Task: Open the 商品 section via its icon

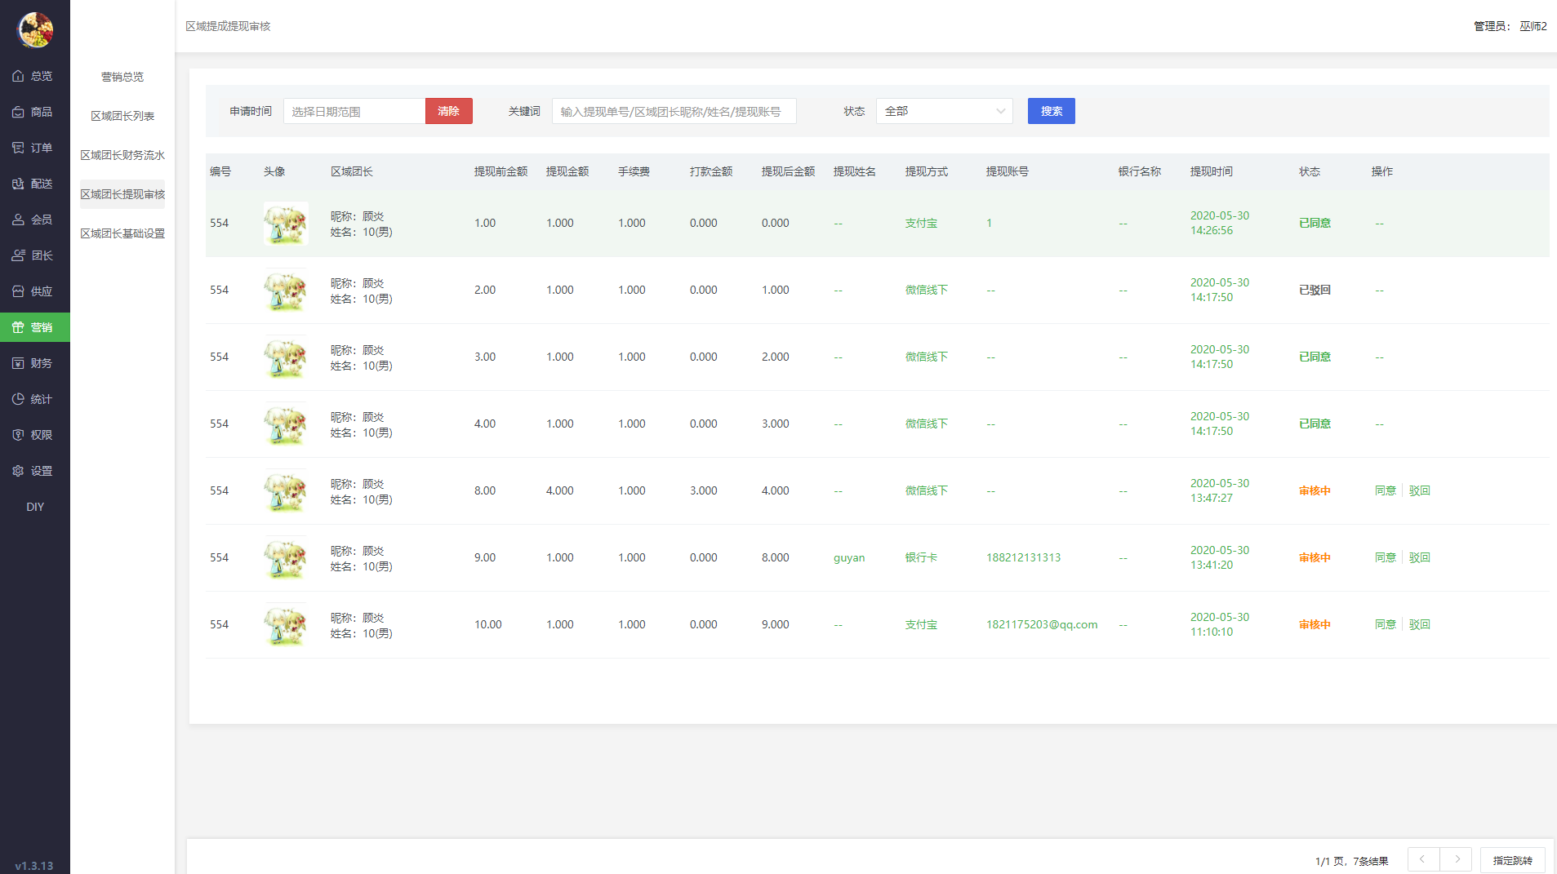Action: tap(18, 112)
